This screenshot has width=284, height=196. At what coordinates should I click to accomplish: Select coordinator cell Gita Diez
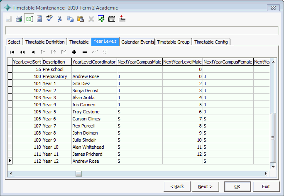click(x=94, y=83)
